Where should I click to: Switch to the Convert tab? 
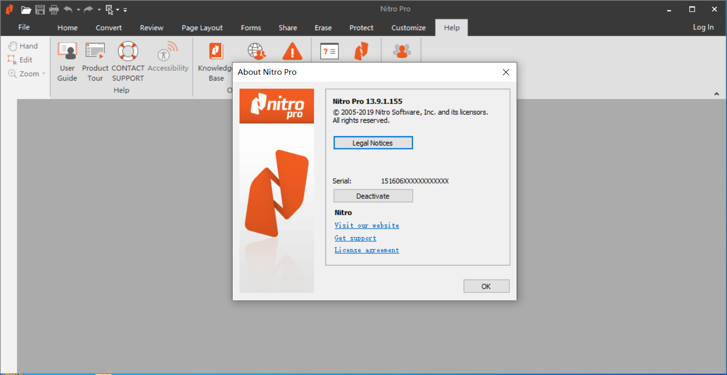pyautogui.click(x=109, y=28)
